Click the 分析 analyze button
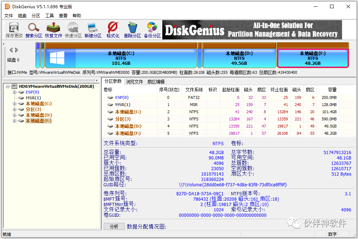Image resolution: width=358 pixels, height=239 pixels. 114,226
